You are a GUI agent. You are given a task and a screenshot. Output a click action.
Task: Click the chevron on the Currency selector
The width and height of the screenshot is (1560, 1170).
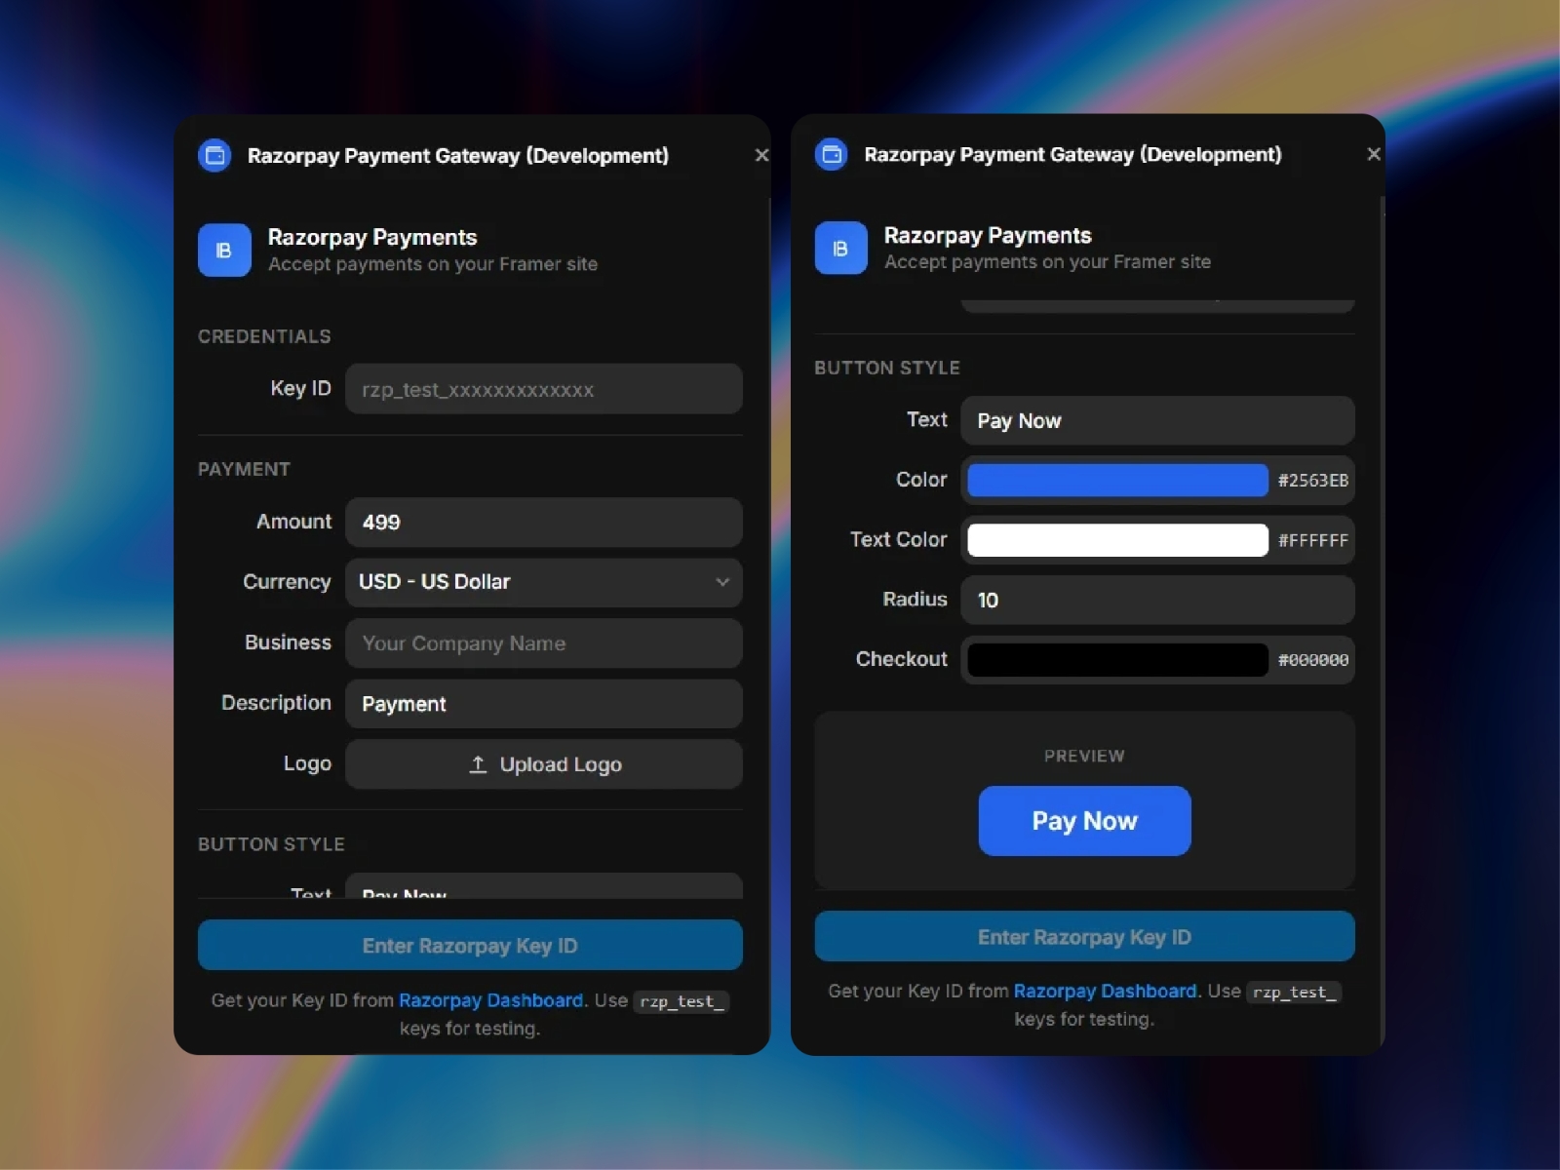click(722, 582)
